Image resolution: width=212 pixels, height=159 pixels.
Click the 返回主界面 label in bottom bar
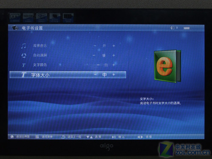click(x=23, y=137)
